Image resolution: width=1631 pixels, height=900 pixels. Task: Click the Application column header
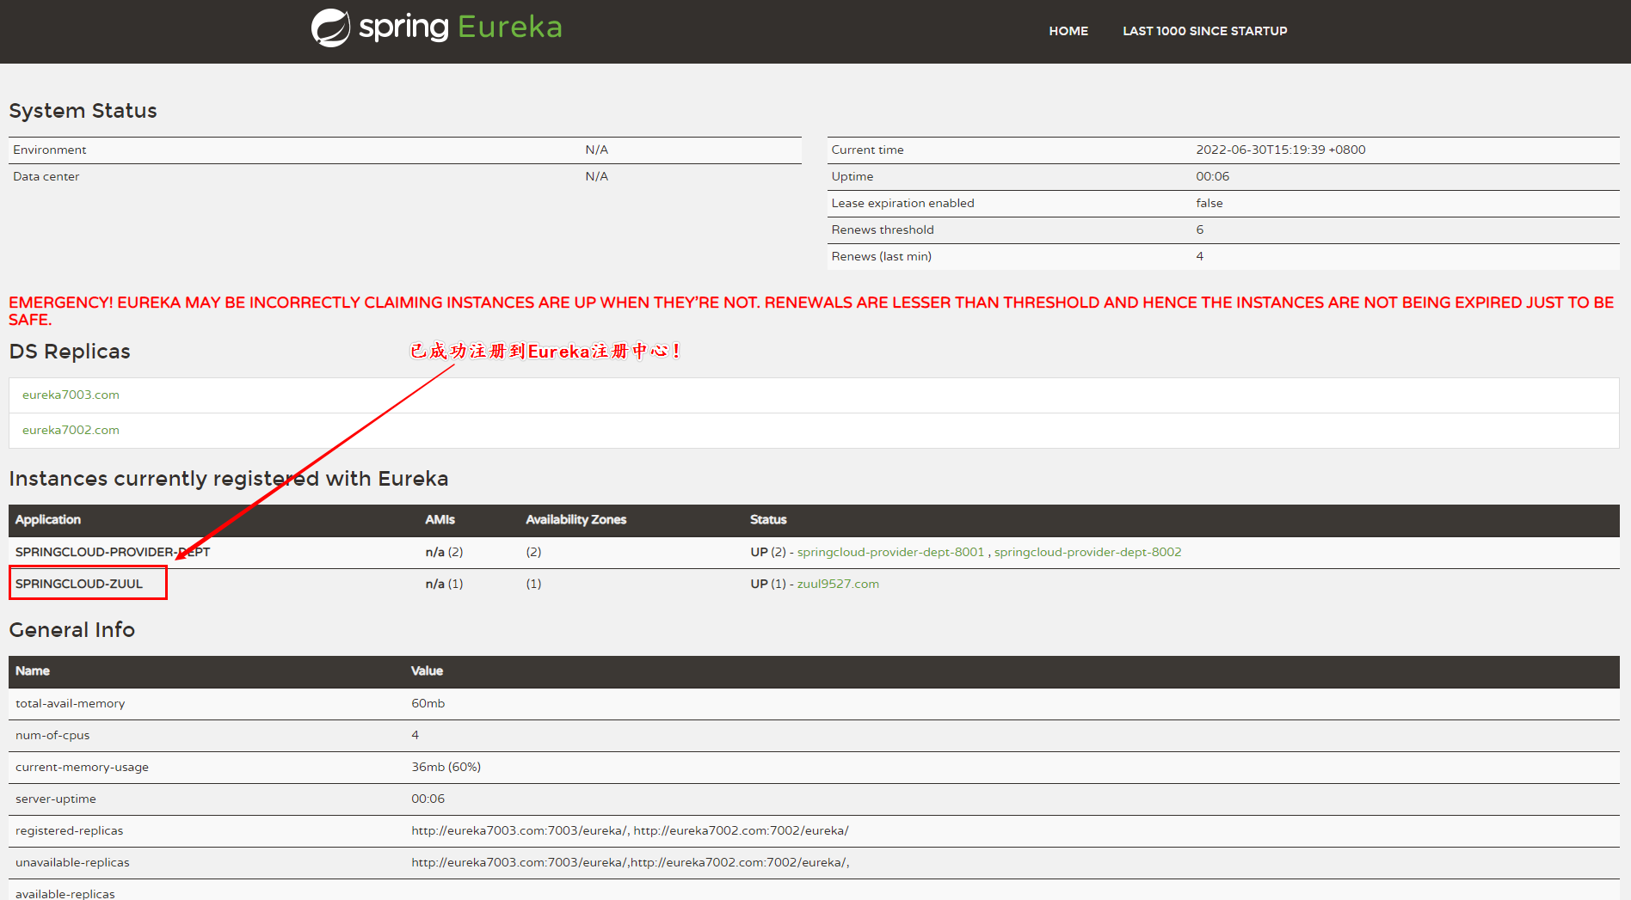click(x=48, y=519)
